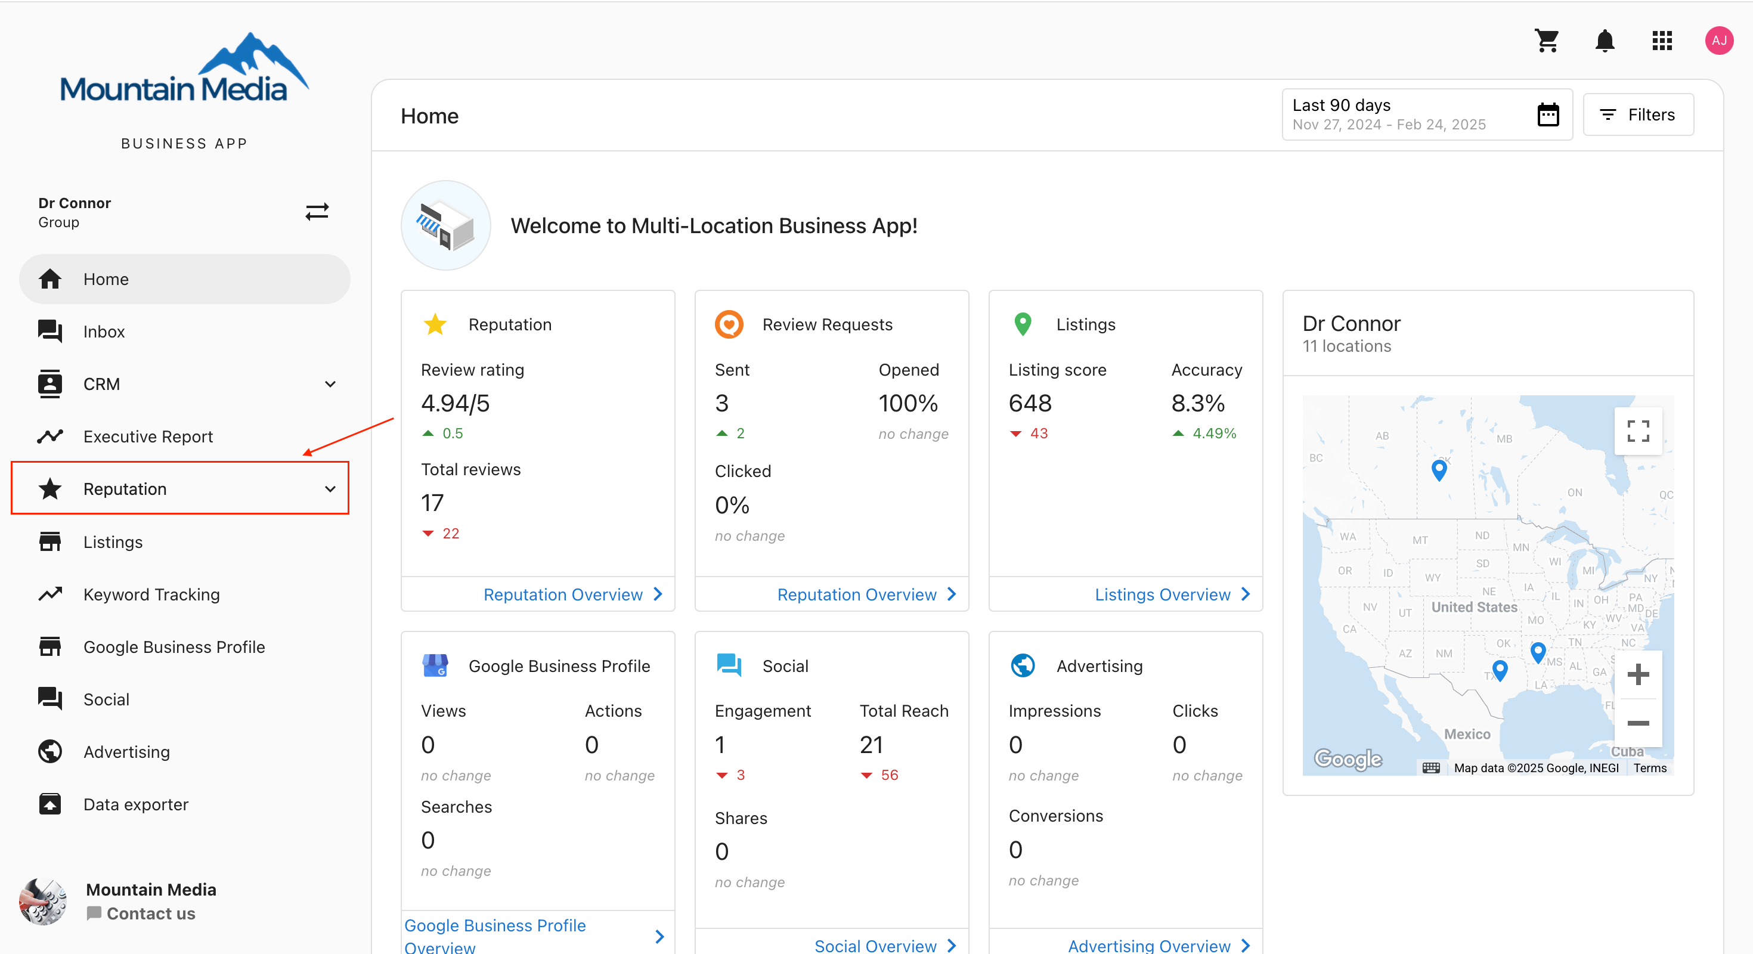Screen dimensions: 1753x954
Task: Open the Last 90 days date range picker
Action: click(x=1427, y=114)
